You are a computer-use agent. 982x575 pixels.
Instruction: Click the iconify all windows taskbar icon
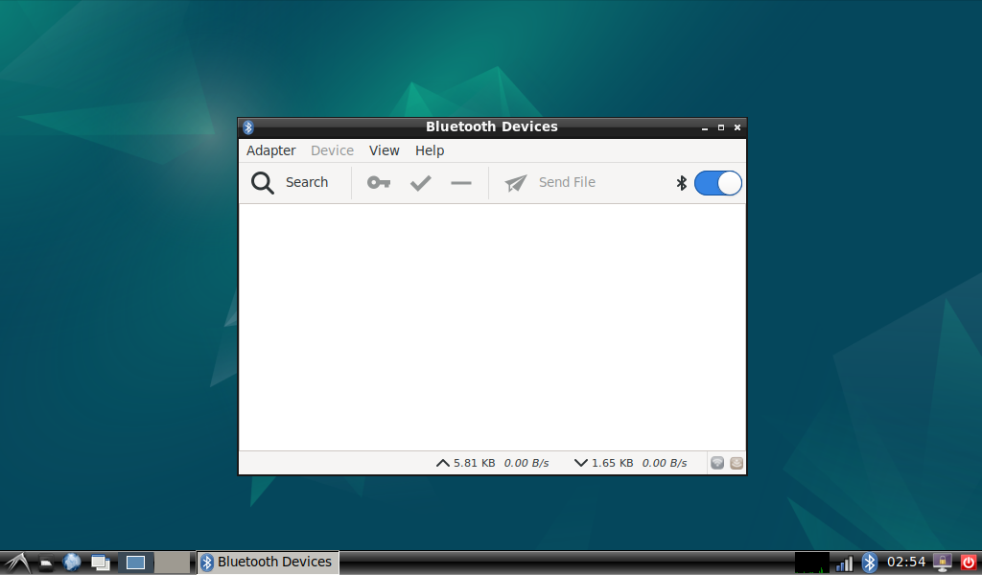point(100,563)
